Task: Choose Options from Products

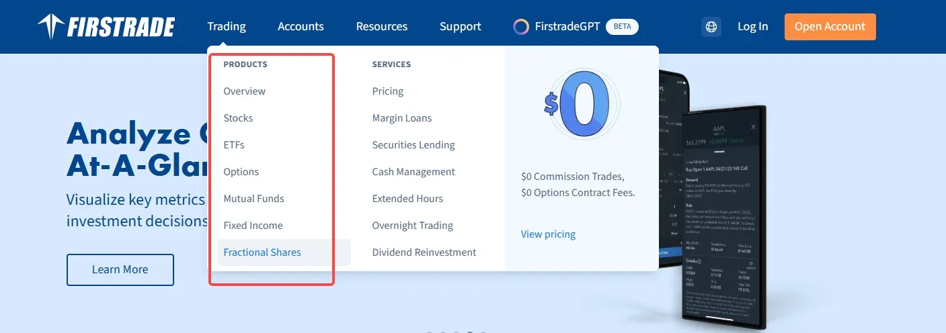Action: tap(241, 172)
